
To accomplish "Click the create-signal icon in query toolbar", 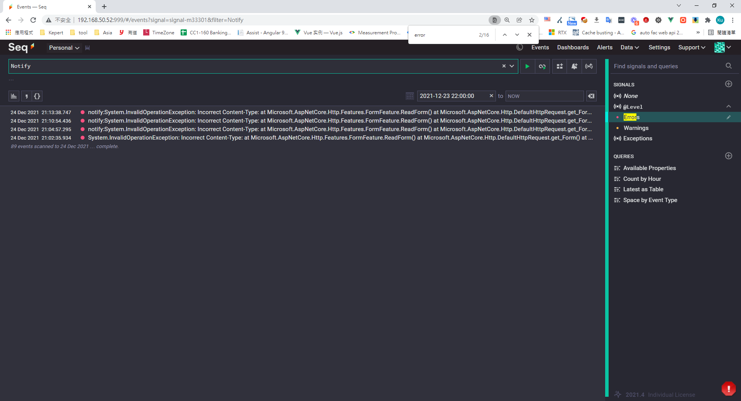I will tap(589, 66).
